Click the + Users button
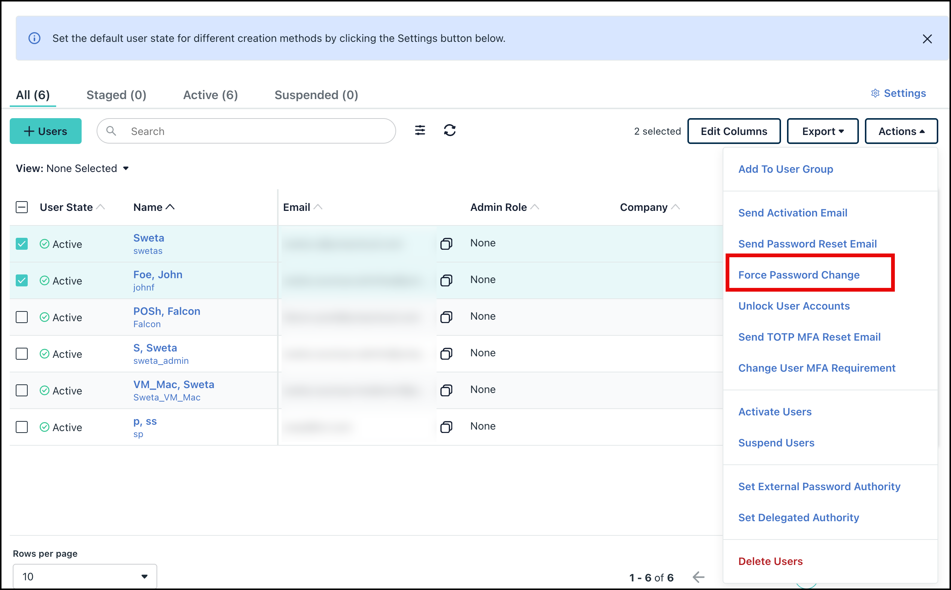 coord(46,132)
